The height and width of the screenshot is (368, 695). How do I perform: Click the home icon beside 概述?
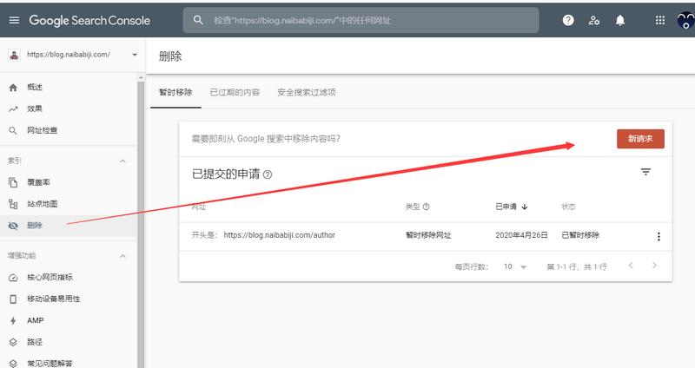13,88
